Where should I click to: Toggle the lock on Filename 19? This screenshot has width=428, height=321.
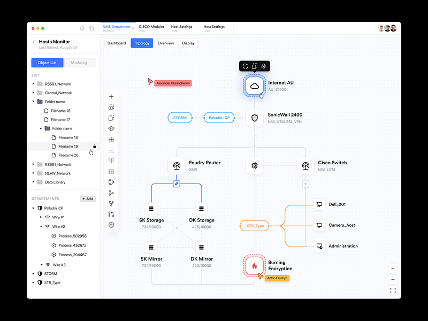pos(94,146)
